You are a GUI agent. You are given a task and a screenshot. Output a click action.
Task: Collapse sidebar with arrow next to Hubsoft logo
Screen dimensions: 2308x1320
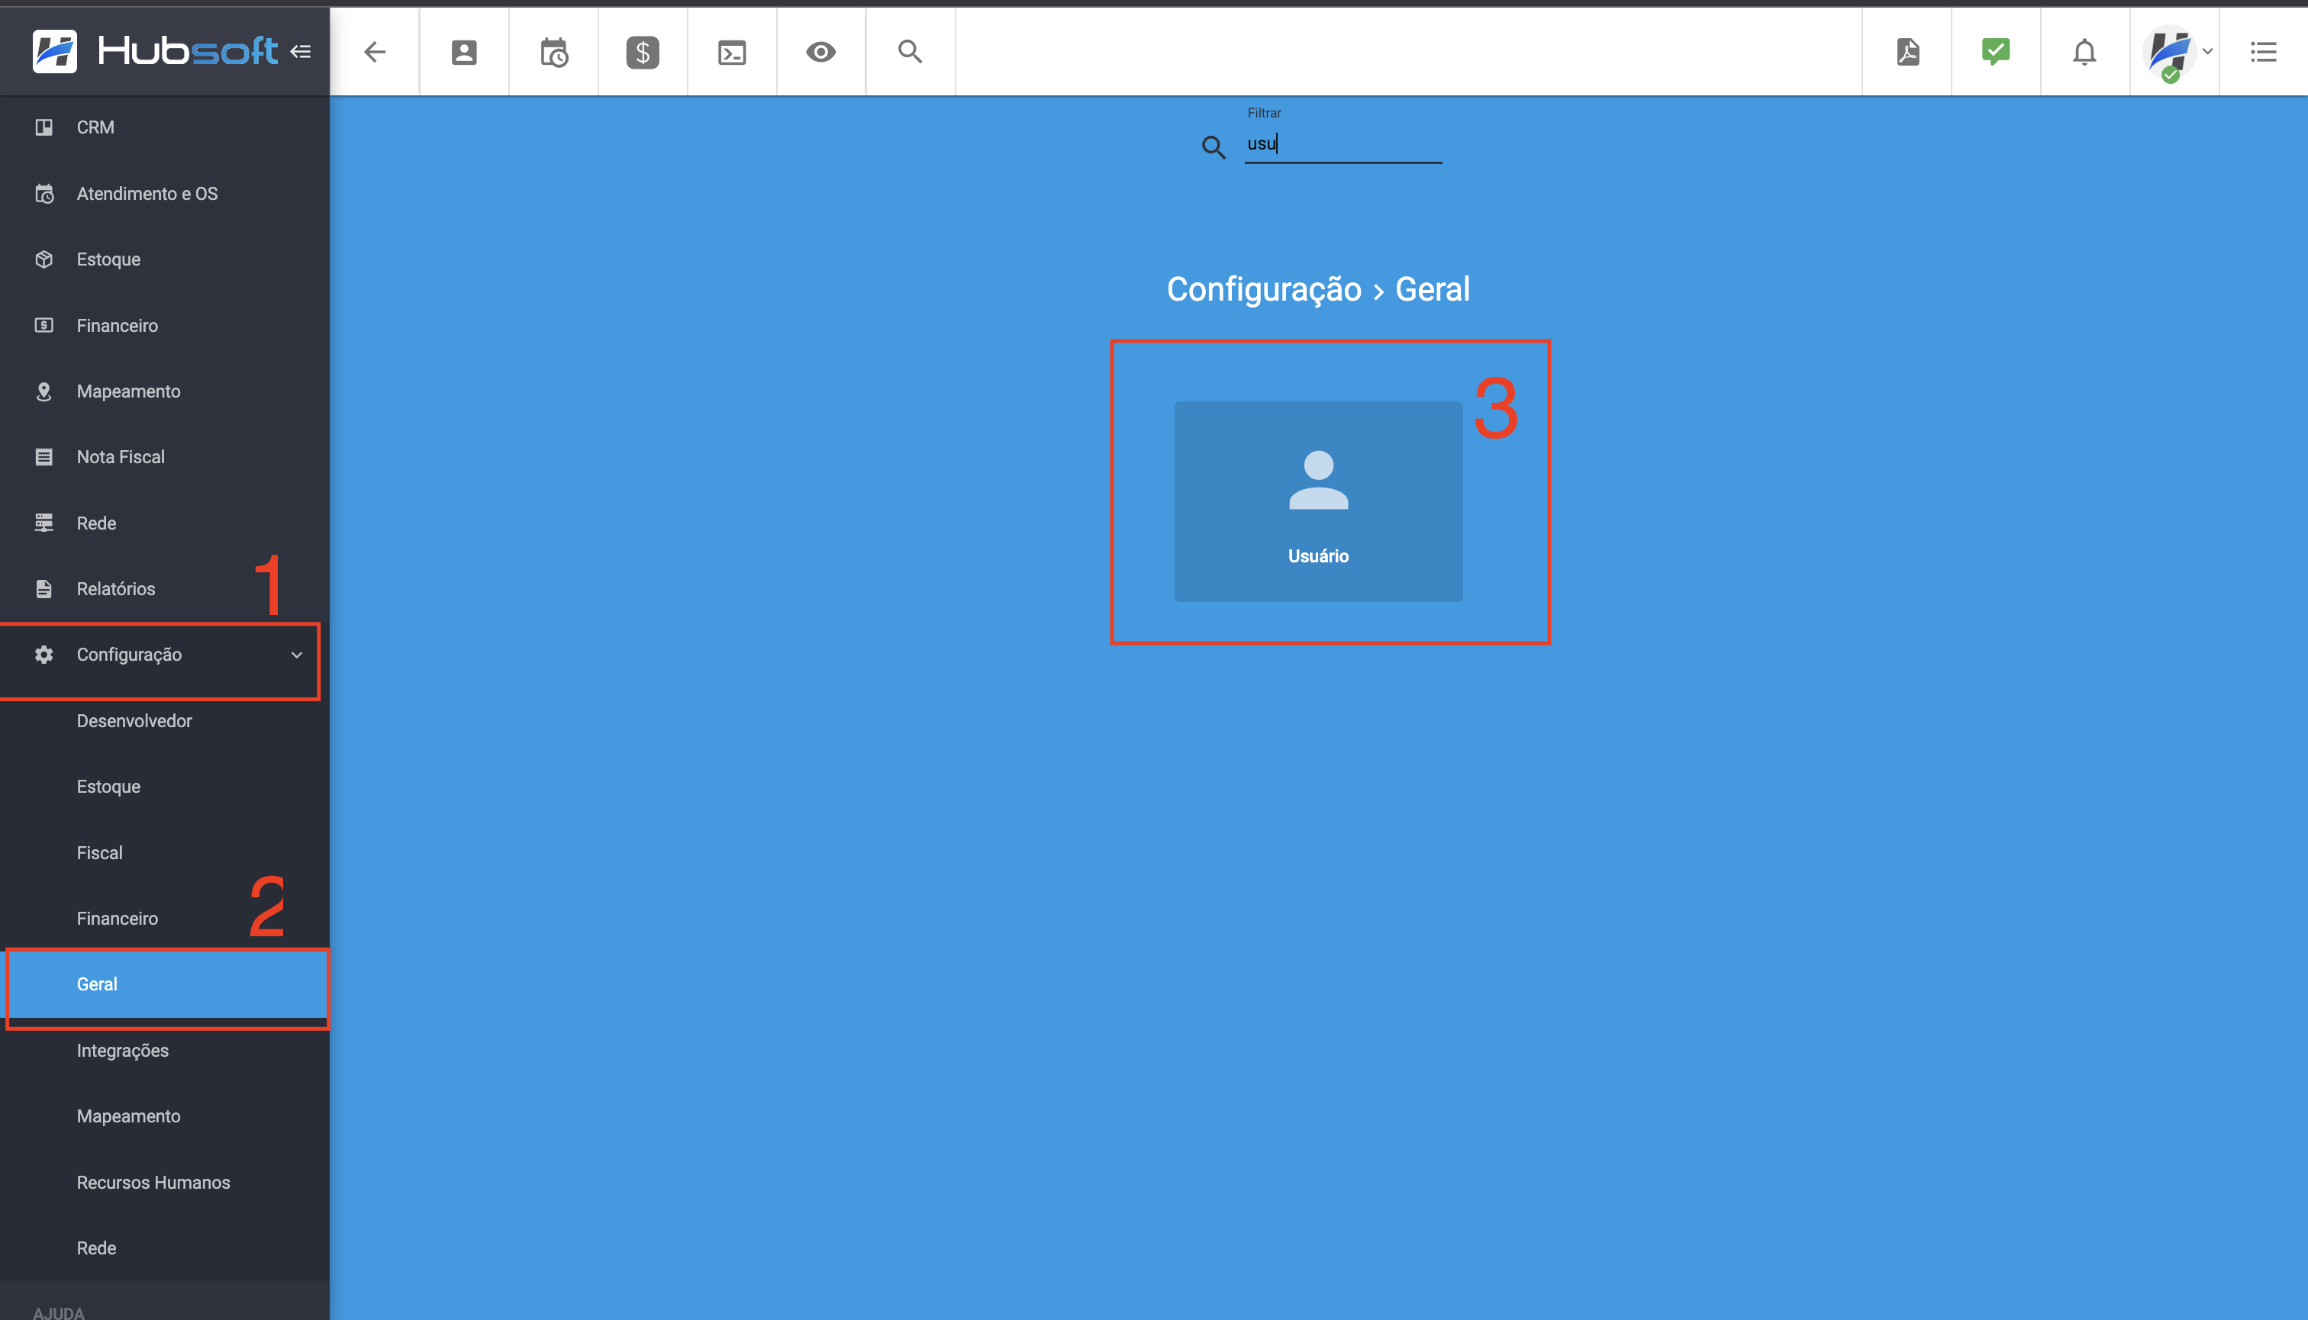click(301, 52)
